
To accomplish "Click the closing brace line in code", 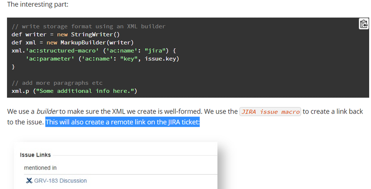I will tap(13, 67).
